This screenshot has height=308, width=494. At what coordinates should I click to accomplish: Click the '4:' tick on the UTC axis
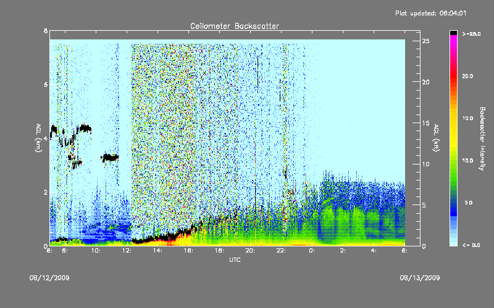coord(374,251)
